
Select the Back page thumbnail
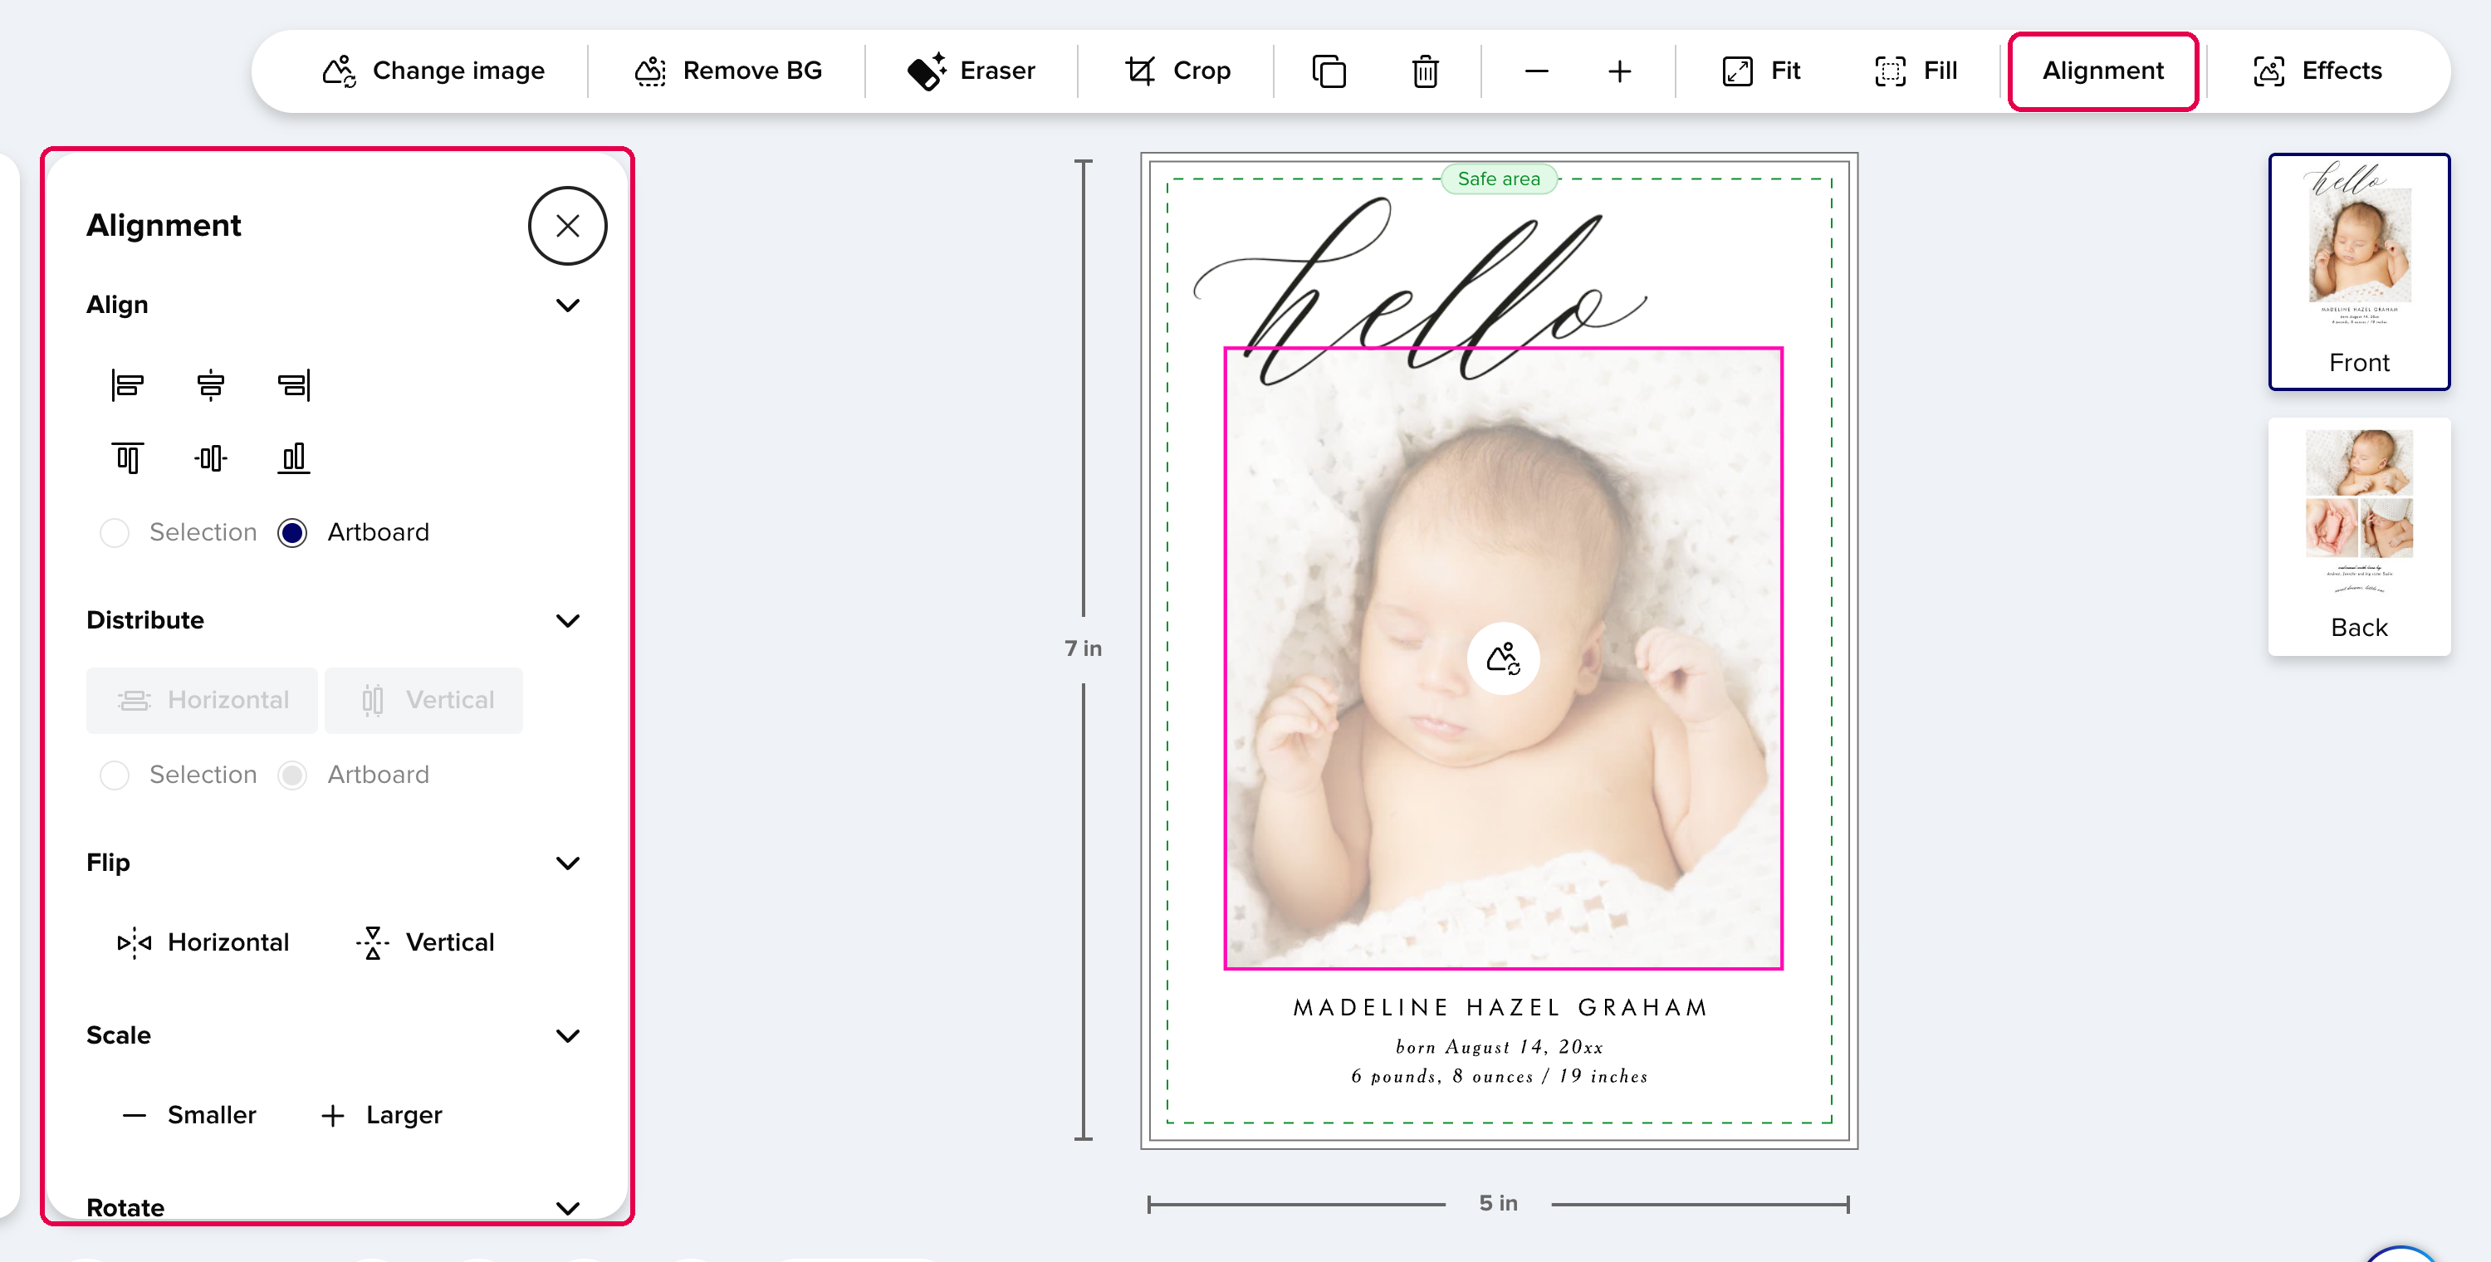(x=2358, y=536)
